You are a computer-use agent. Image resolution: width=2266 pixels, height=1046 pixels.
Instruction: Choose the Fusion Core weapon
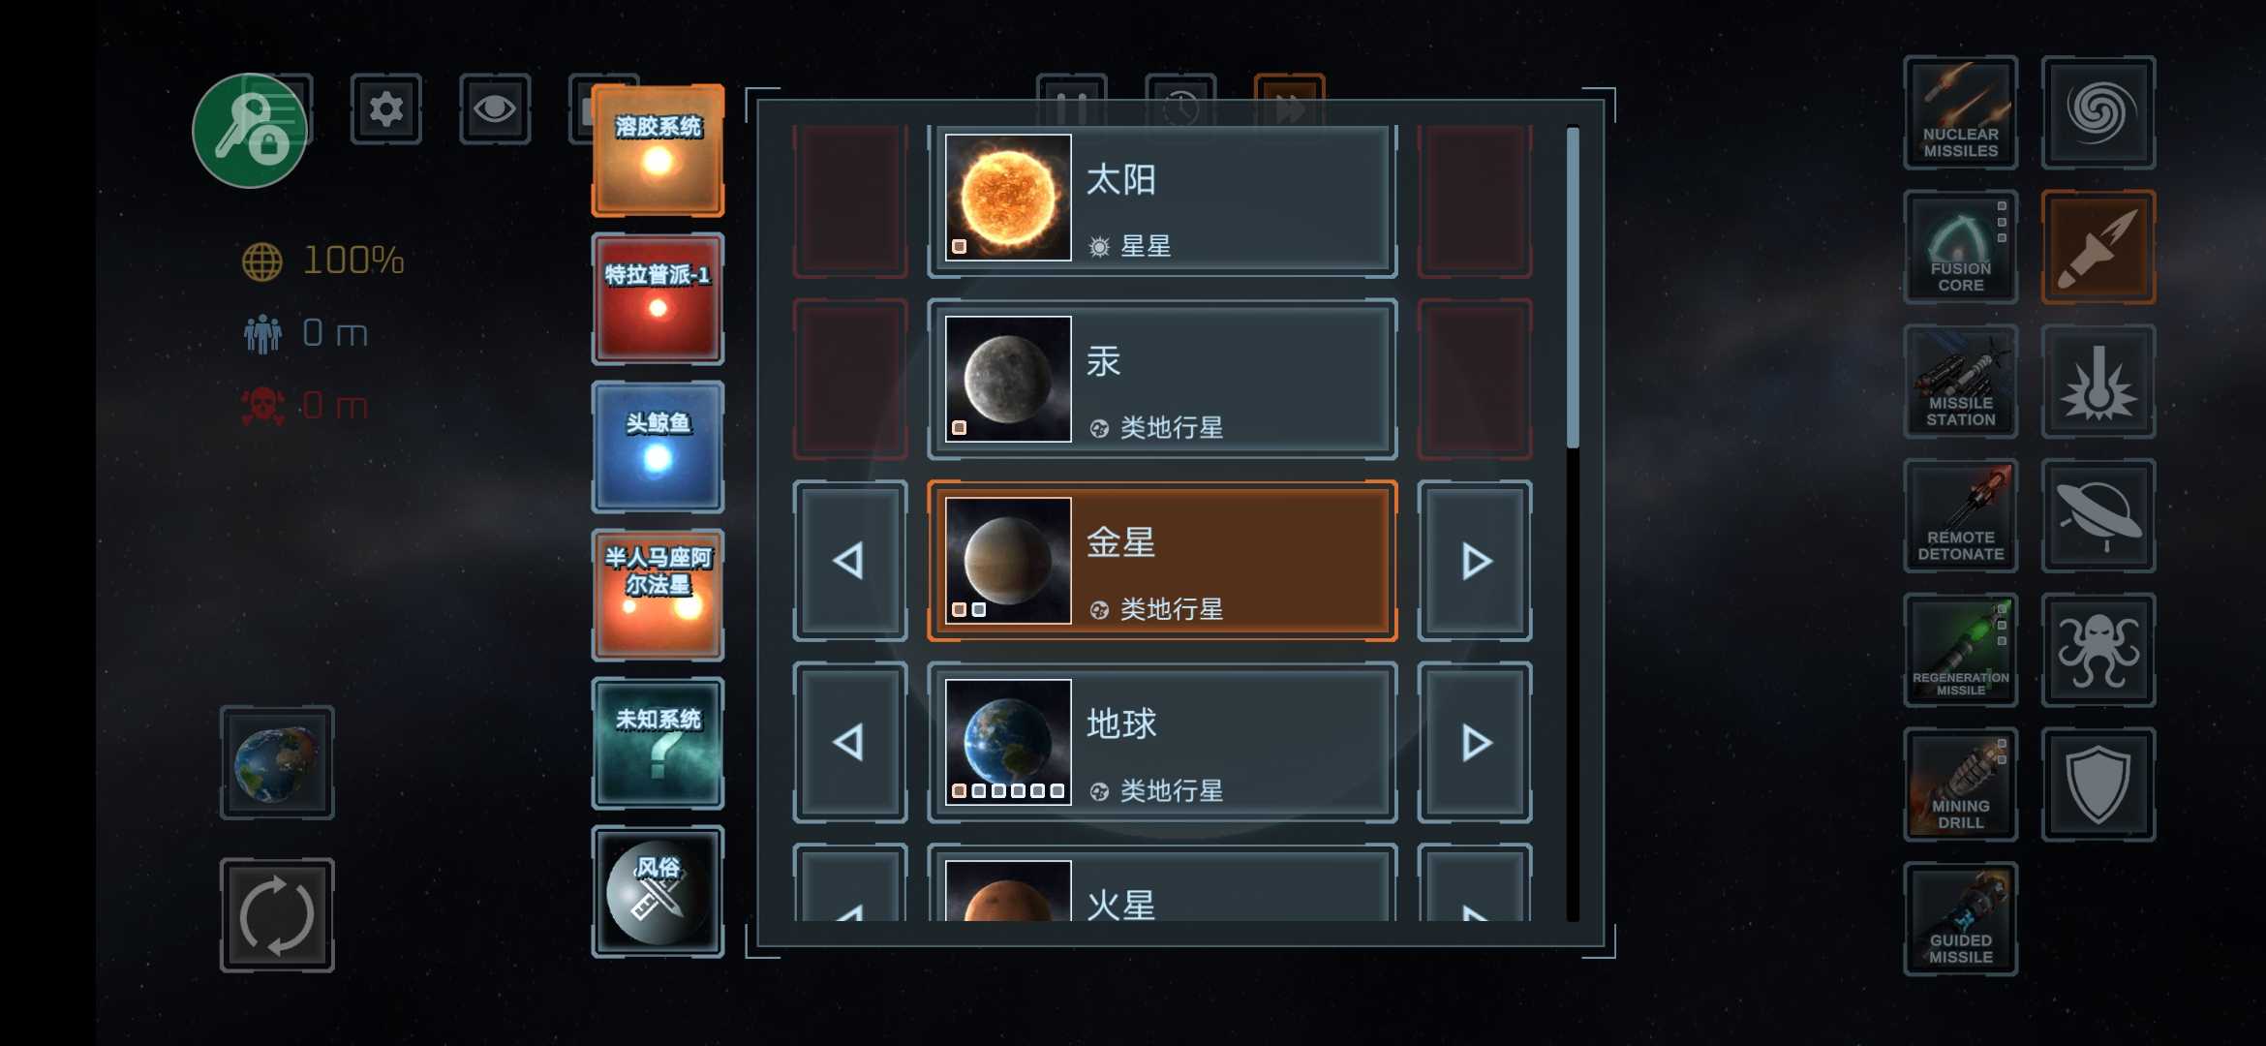pos(1960,248)
